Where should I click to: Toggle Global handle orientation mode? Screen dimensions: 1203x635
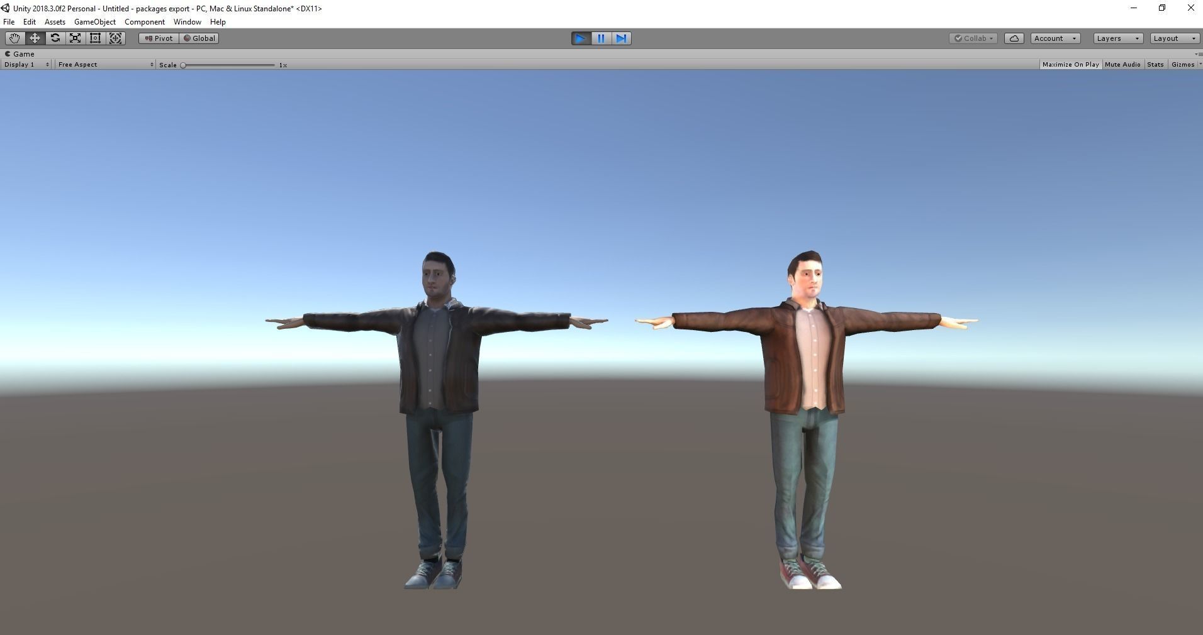[199, 38]
